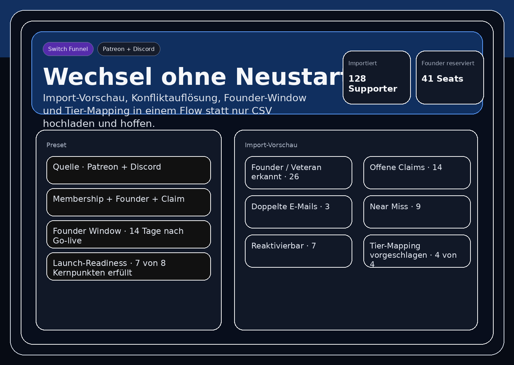Open Tier-Mapping vorgeschlagen tile
Viewport: 514px width, 365px height.
(417, 251)
